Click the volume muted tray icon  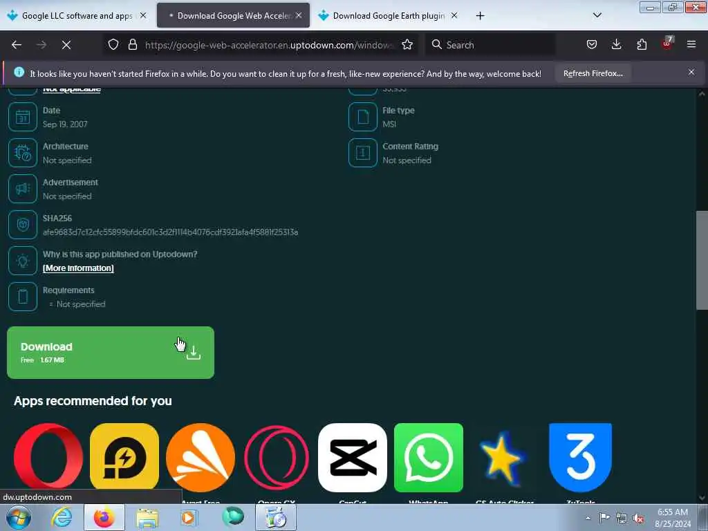pos(638,518)
